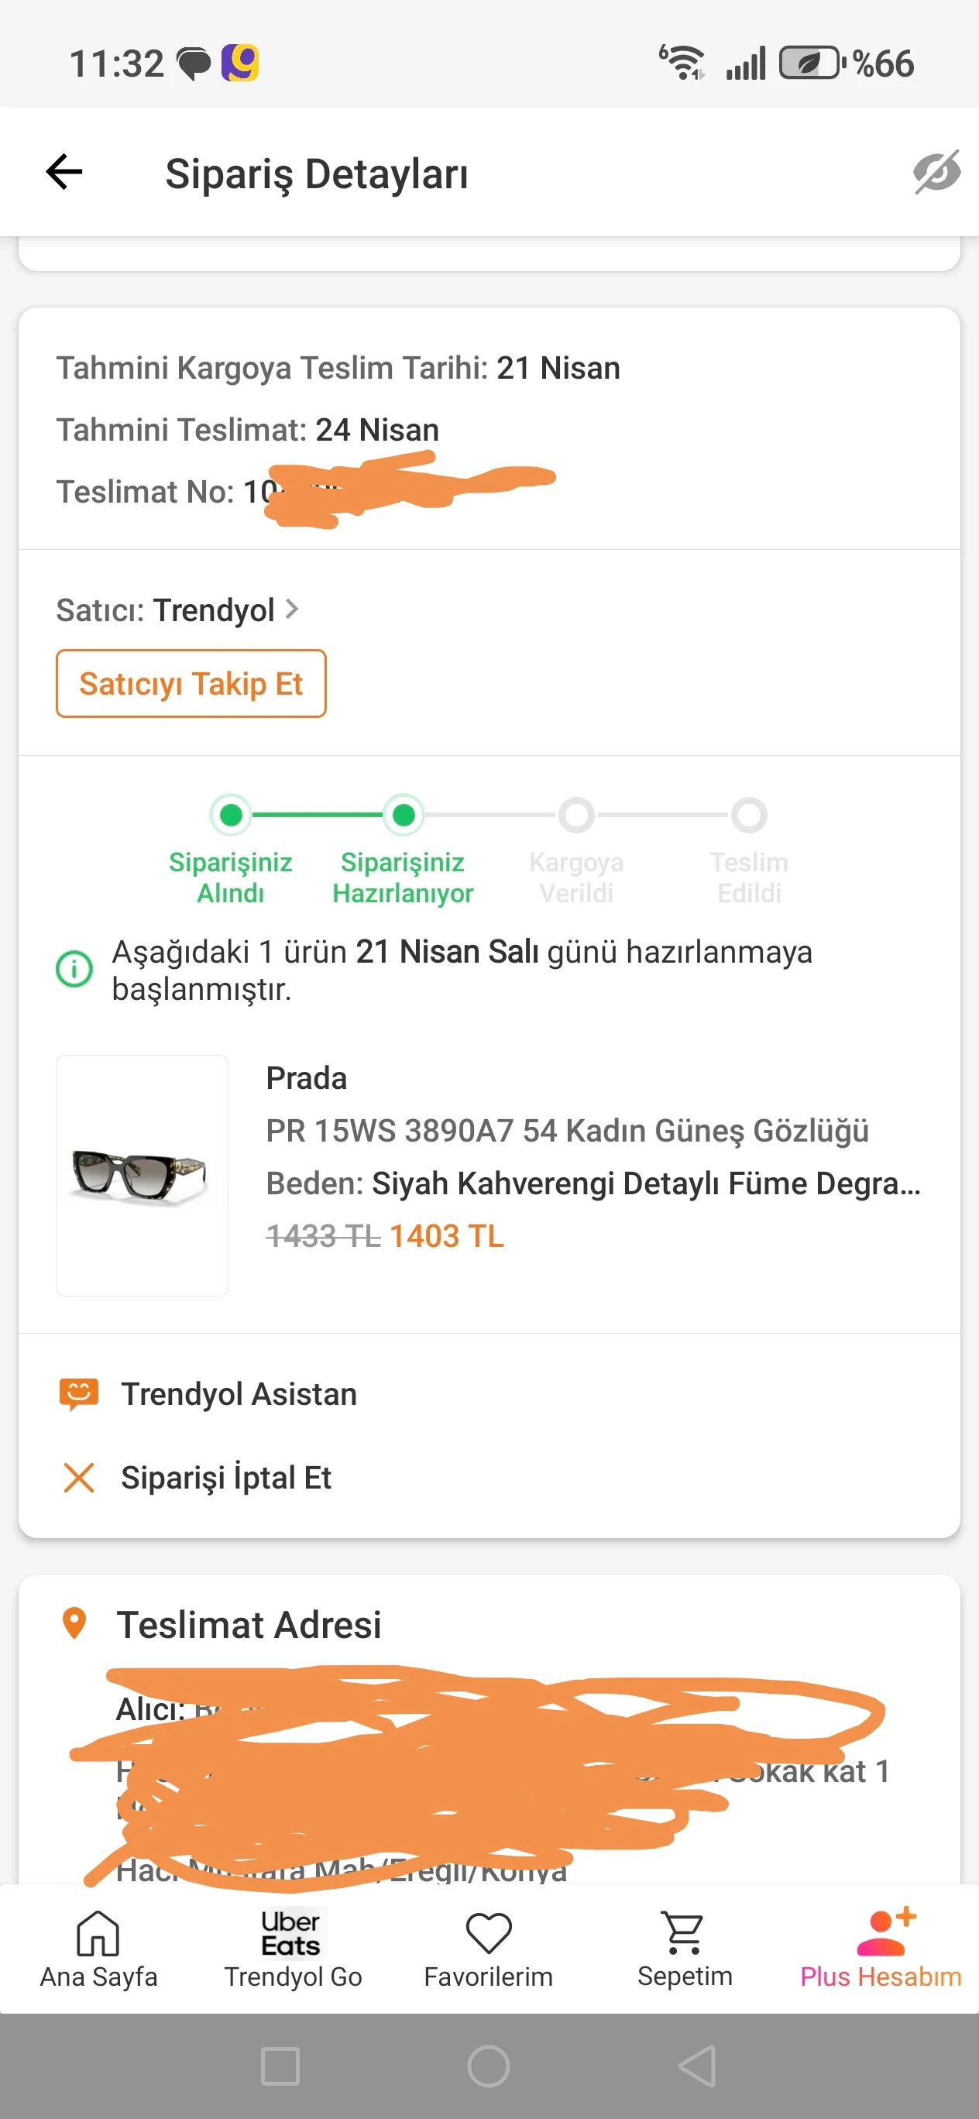Tap the back arrow in header
979x2119 pixels.
click(x=64, y=172)
